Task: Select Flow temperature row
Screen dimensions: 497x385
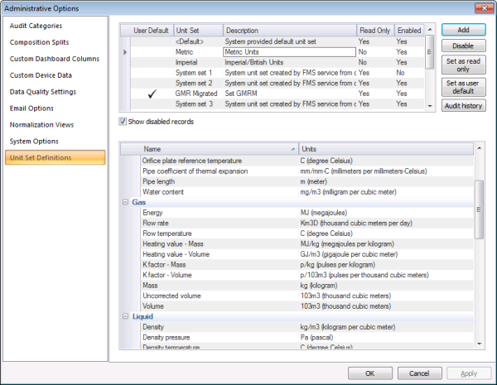Action: point(306,233)
